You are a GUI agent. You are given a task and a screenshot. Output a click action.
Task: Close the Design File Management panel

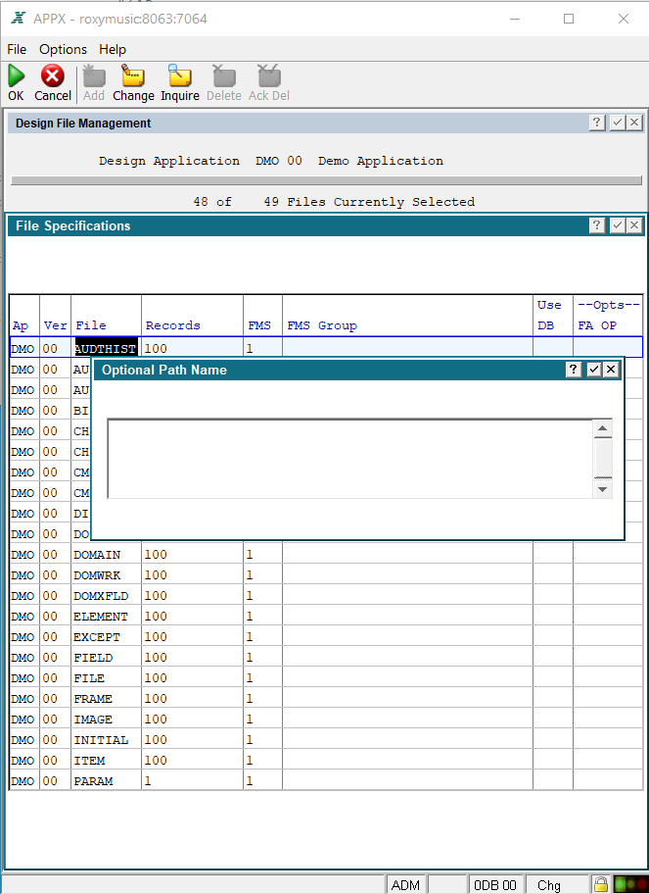pos(634,122)
